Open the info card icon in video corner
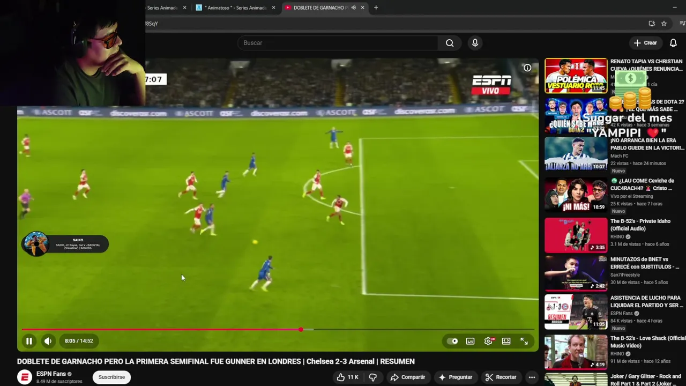 coord(527,68)
